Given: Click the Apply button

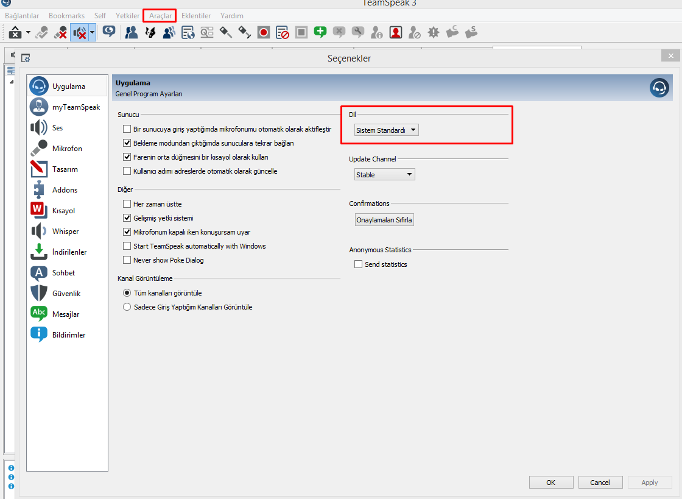Looking at the screenshot, I should click(649, 483).
